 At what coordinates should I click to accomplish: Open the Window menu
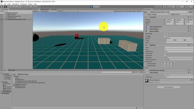point(30,4)
